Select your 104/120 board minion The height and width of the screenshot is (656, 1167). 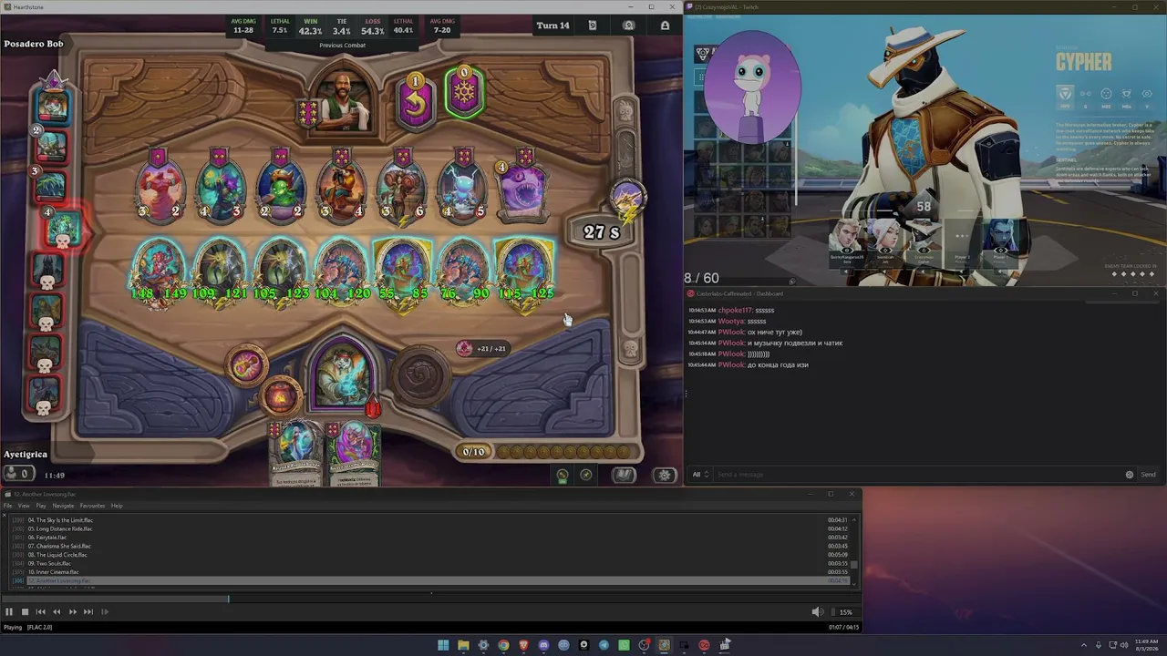341,272
